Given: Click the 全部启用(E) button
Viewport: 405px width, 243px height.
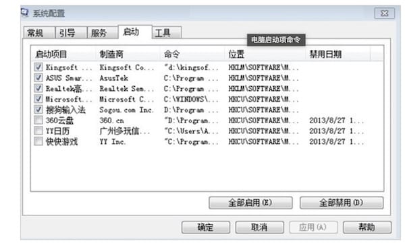Looking at the screenshot, I should click(x=250, y=203).
